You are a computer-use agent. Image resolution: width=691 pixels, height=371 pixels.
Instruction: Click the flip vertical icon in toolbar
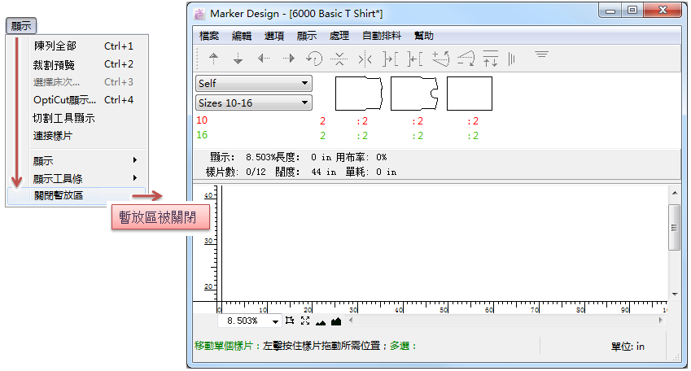tap(340, 59)
